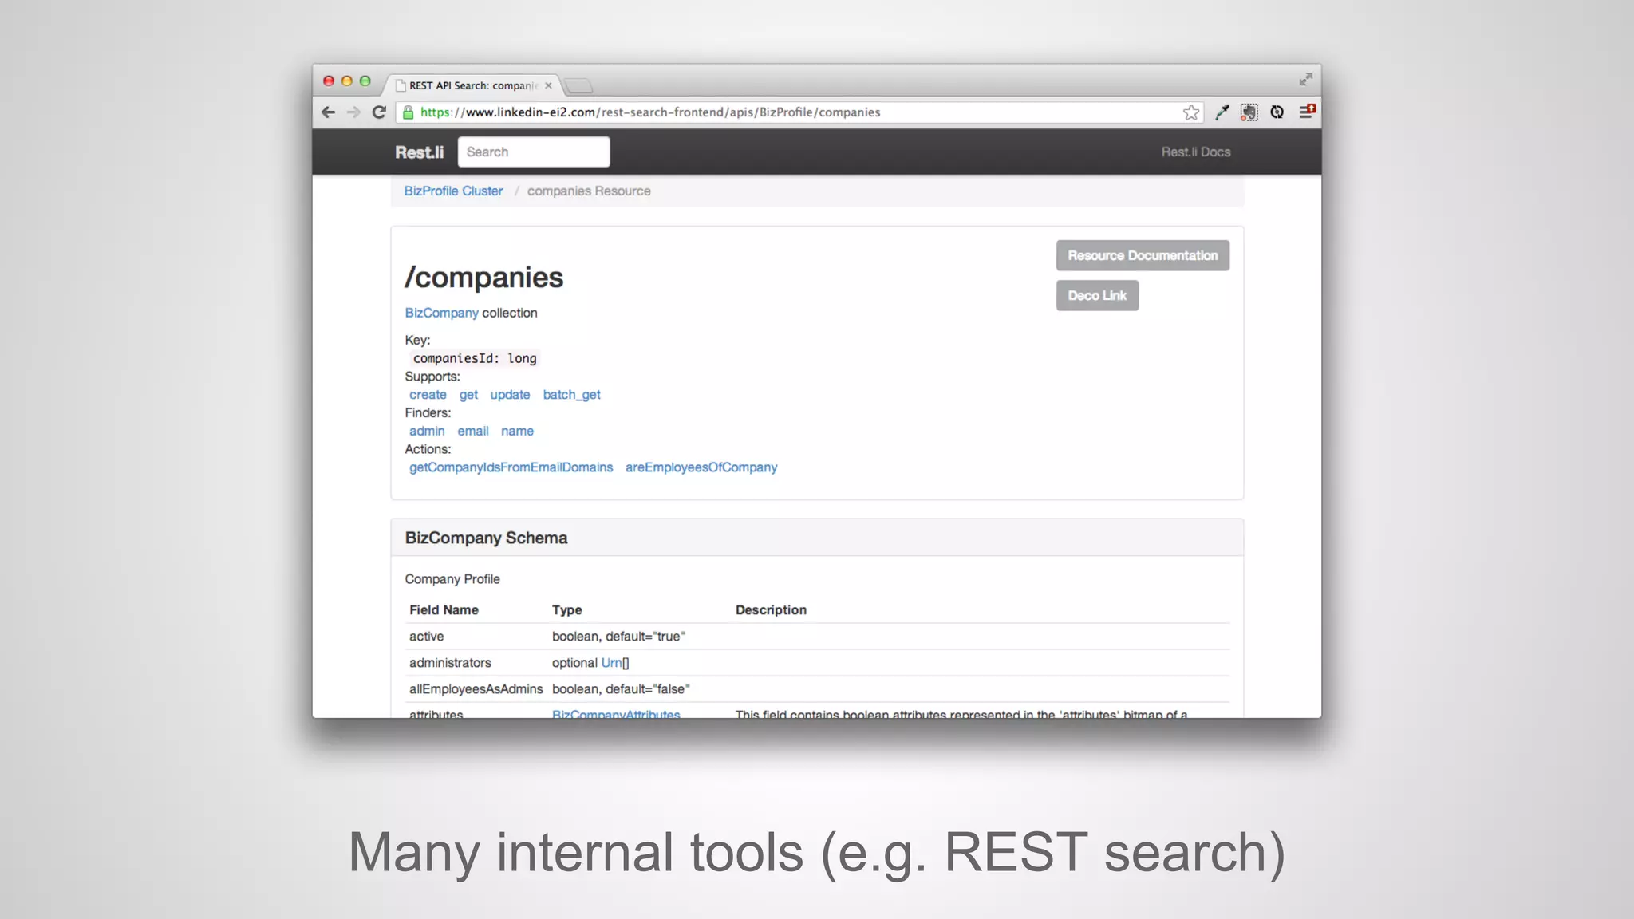Click the /companies heading
Viewport: 1634px width, 919px height.
[x=483, y=278]
